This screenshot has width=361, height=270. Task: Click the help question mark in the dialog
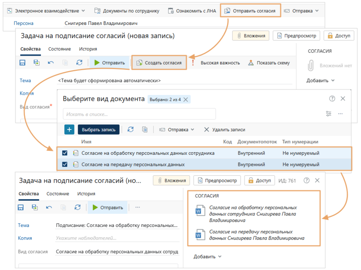(332, 98)
